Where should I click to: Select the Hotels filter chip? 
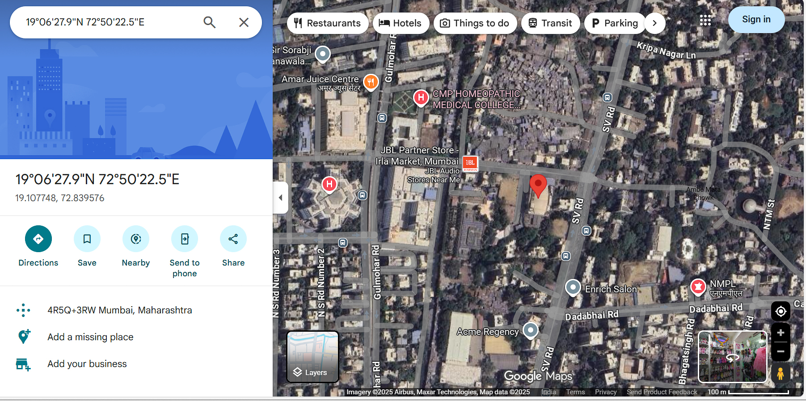401,23
